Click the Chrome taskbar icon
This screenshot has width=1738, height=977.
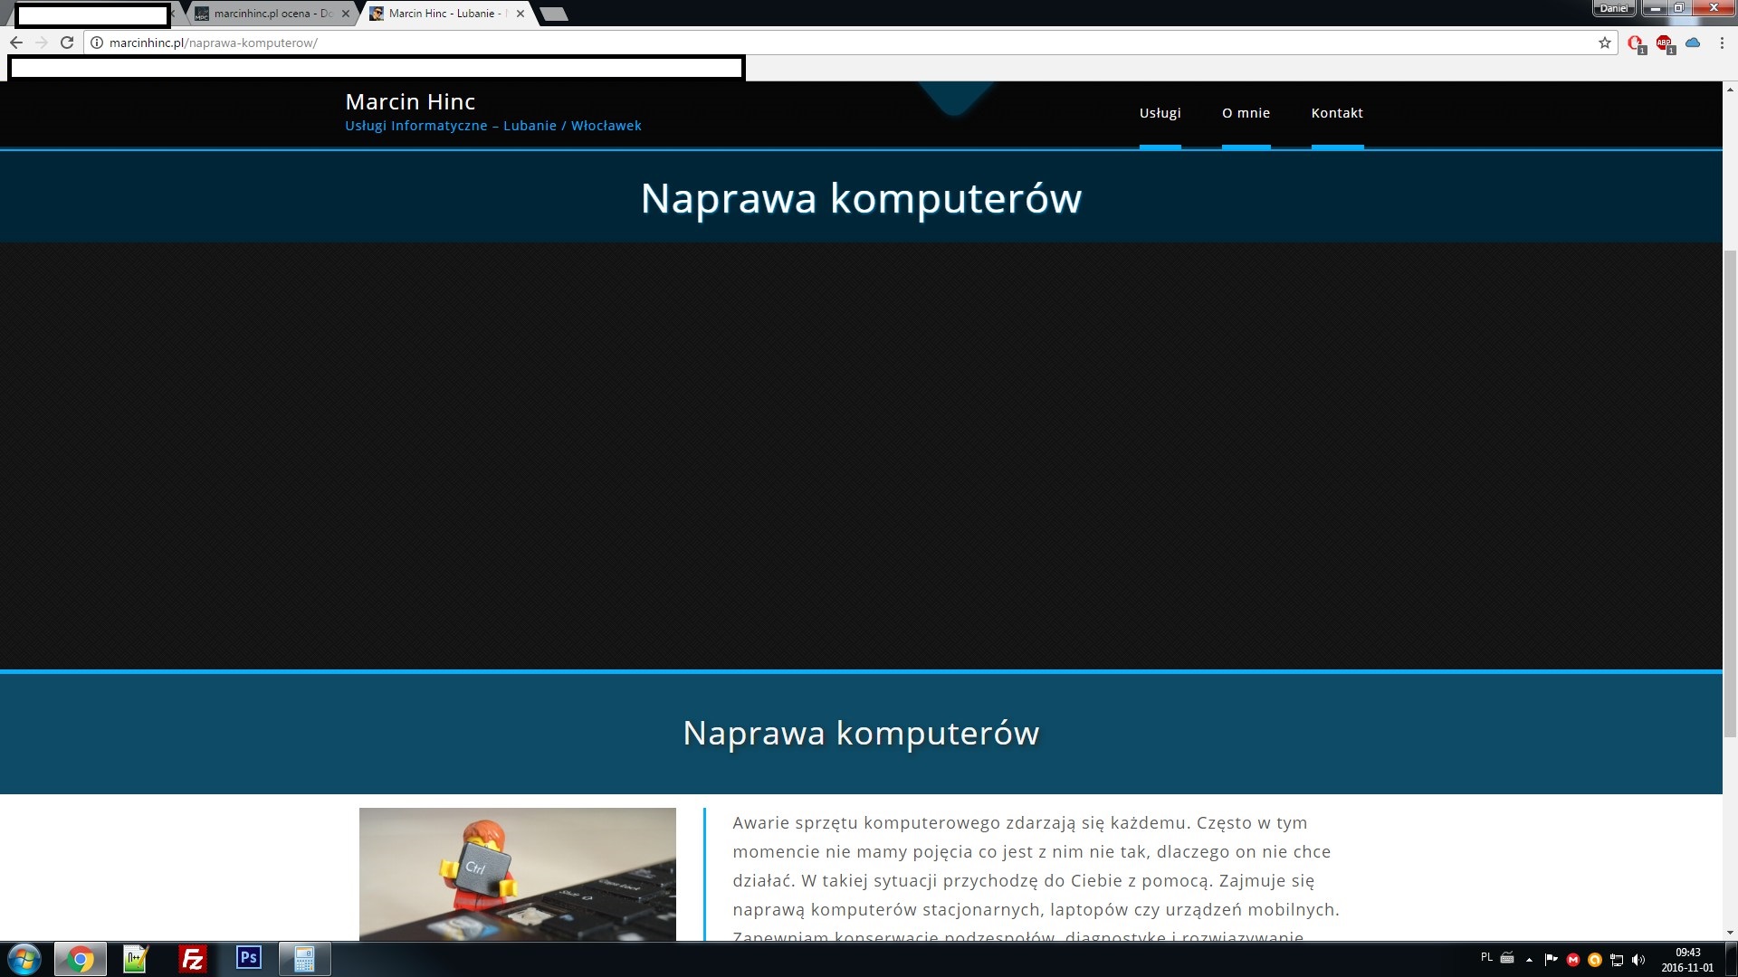tap(81, 959)
